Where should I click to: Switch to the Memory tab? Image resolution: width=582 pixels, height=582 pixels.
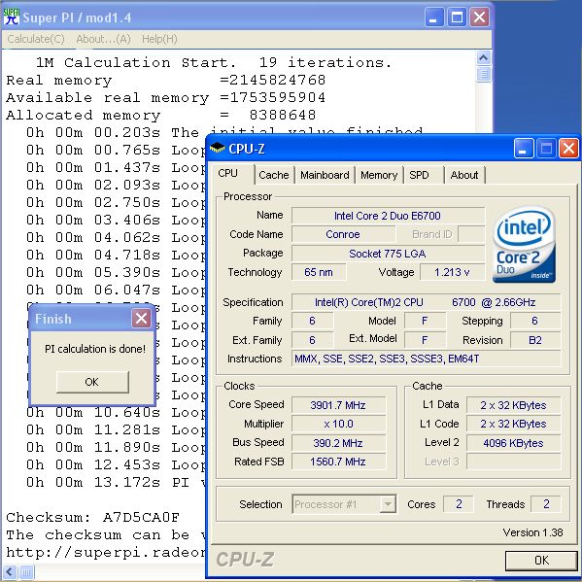(379, 175)
